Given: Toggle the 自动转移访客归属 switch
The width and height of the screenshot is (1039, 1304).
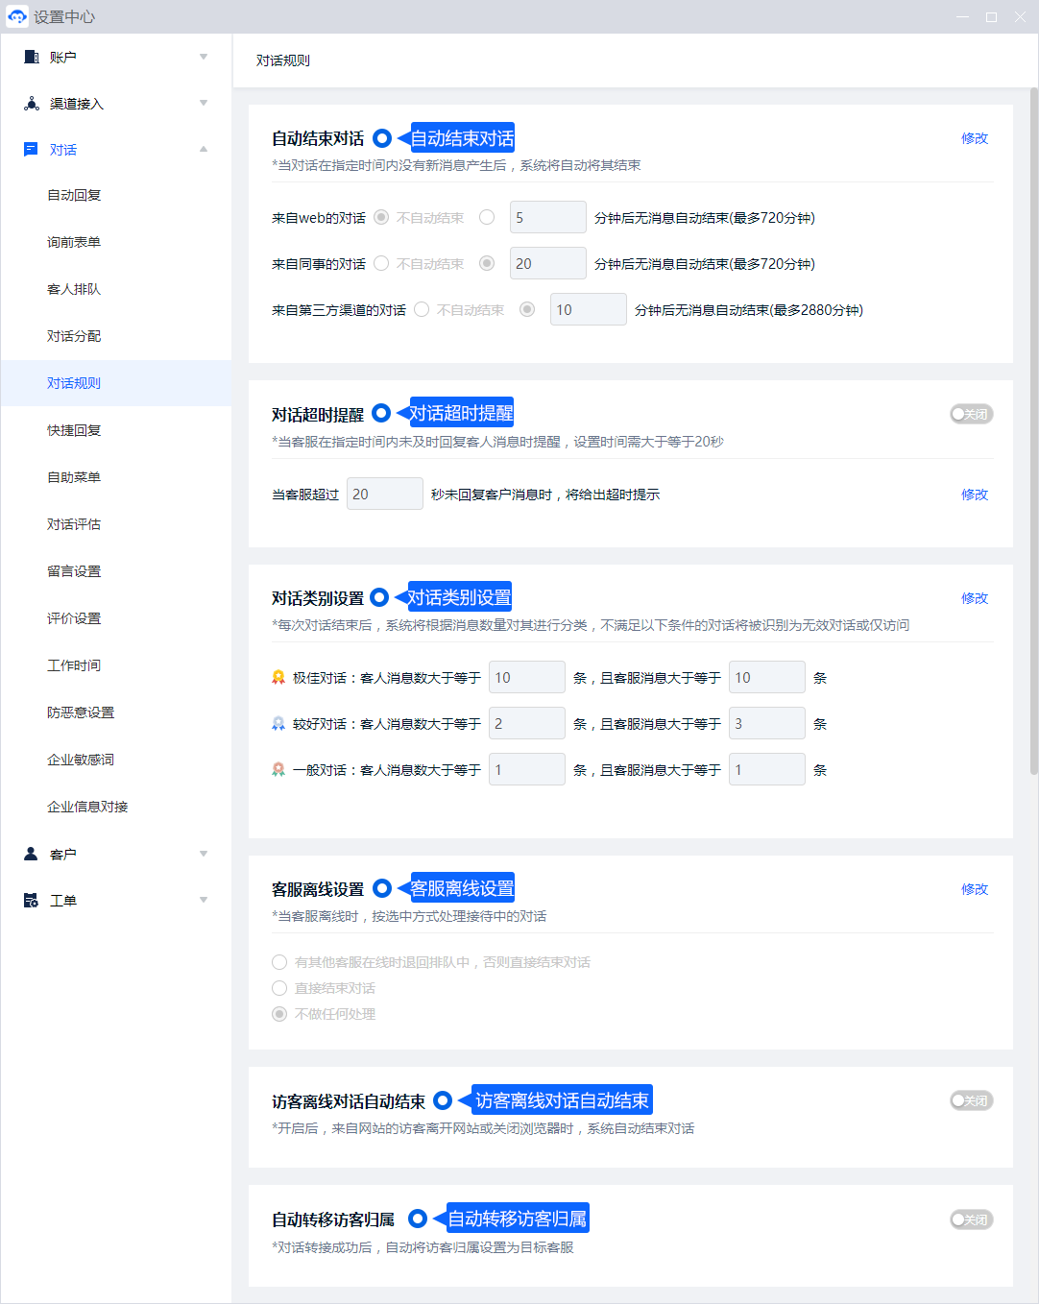Looking at the screenshot, I should (971, 1219).
